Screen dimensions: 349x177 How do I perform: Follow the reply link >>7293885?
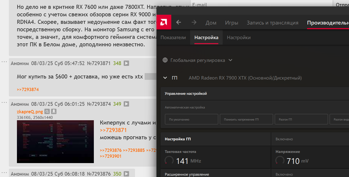(134, 150)
